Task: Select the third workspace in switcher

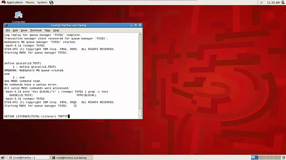Action: (269, 158)
